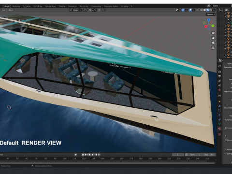Add a new workspace with plus button
The image size is (232, 174).
coord(131,6)
